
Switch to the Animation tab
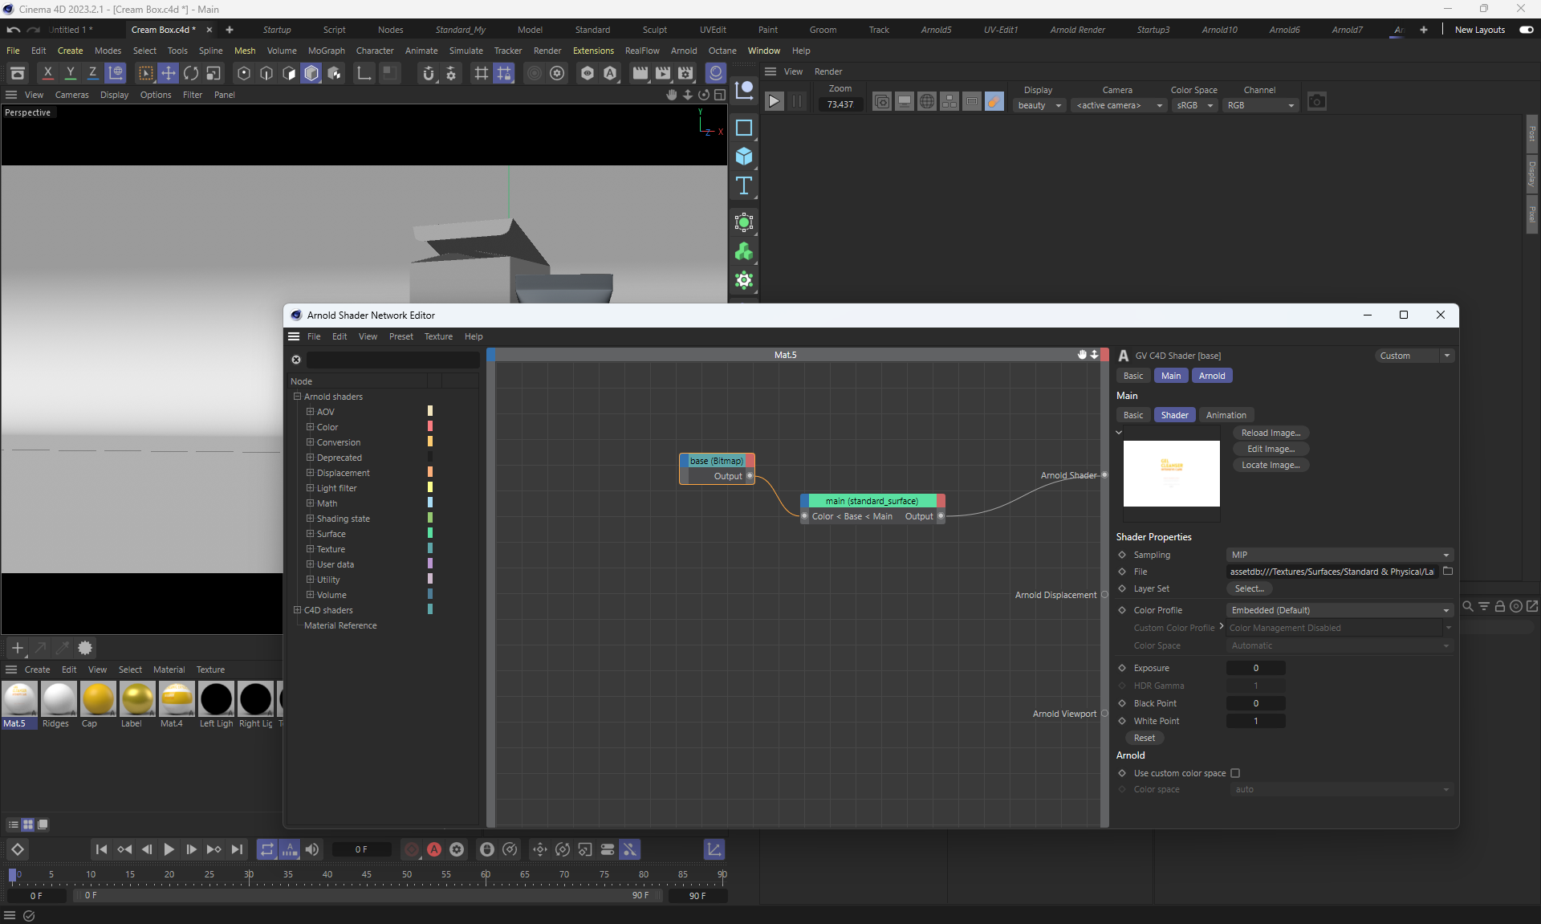click(1226, 415)
